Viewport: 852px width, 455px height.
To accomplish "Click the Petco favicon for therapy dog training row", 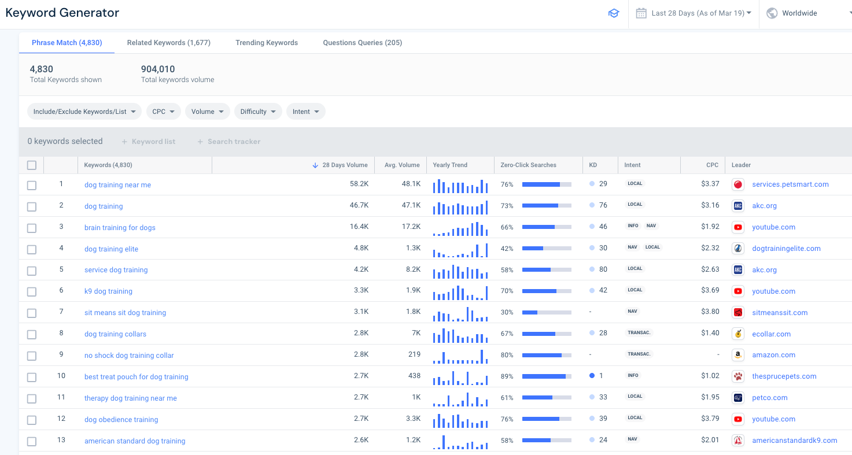I will tap(737, 398).
